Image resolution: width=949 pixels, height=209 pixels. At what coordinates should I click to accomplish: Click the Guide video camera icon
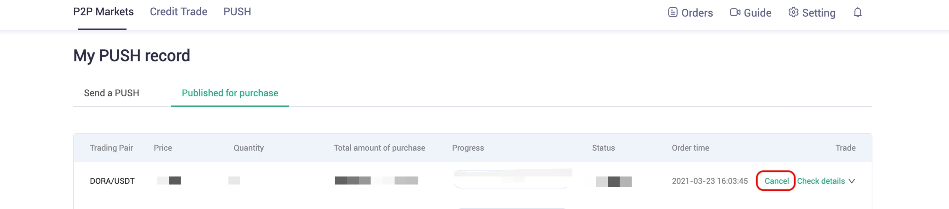pos(735,13)
